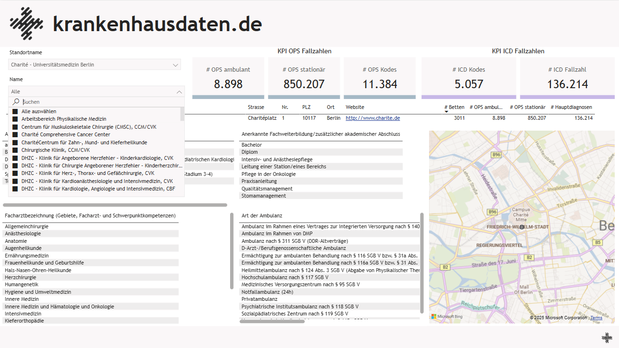This screenshot has height=348, width=619.
Task: Tick 'DHZC - Klinik für Kardioanästhesiologie und Intensivmedizin, CVK'
Action: (x=15, y=181)
